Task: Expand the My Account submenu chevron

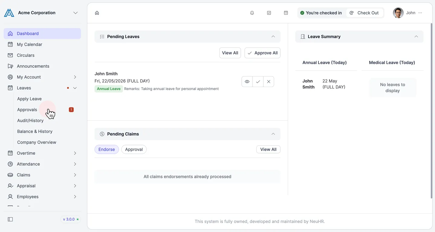Action: pyautogui.click(x=75, y=77)
